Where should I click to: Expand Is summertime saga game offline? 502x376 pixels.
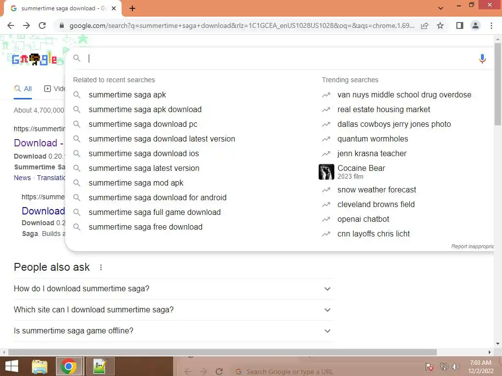[x=173, y=331]
